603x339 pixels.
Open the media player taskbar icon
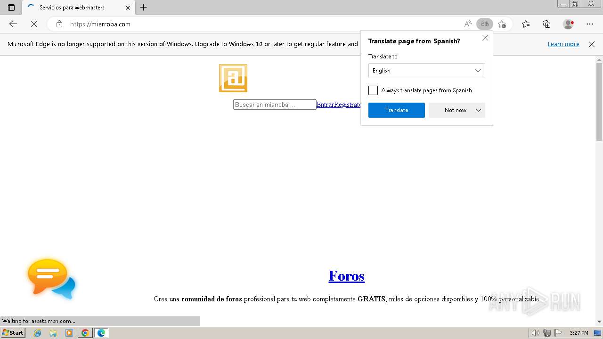point(69,333)
